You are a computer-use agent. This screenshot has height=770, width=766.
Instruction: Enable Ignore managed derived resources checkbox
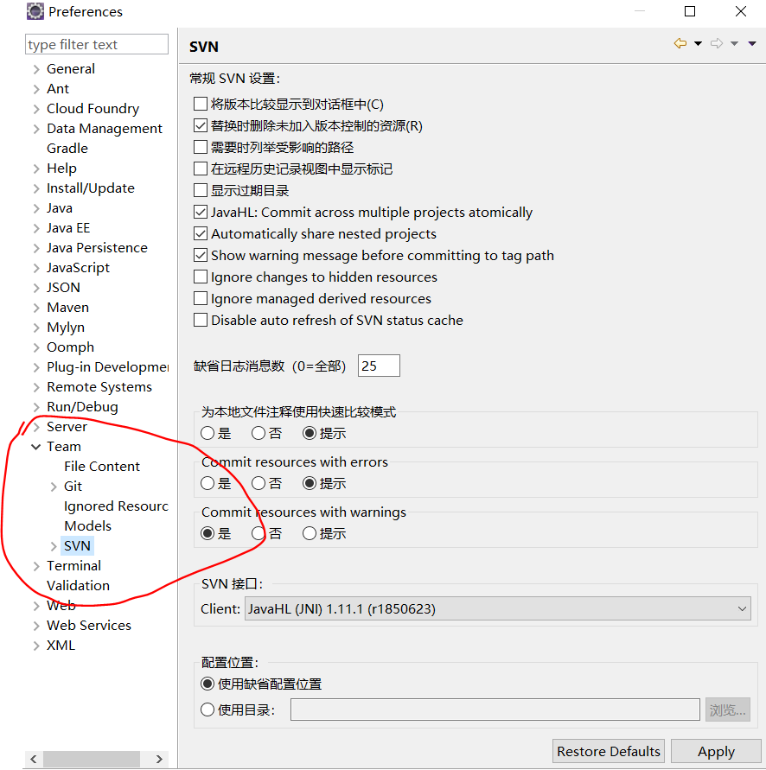click(201, 298)
